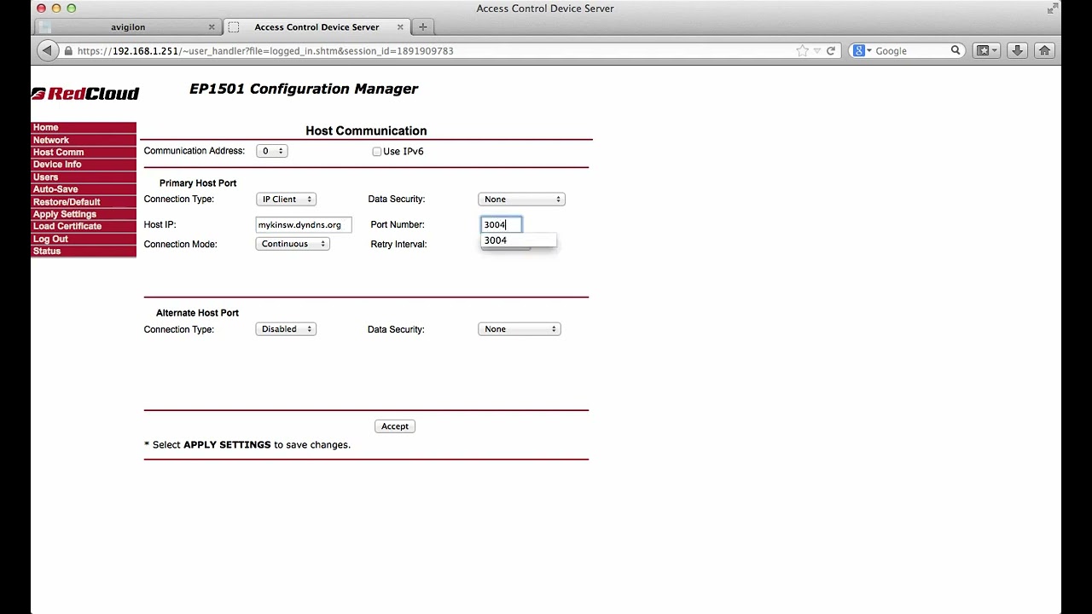Click the RedCloud logo
1092x614 pixels.
(85, 94)
